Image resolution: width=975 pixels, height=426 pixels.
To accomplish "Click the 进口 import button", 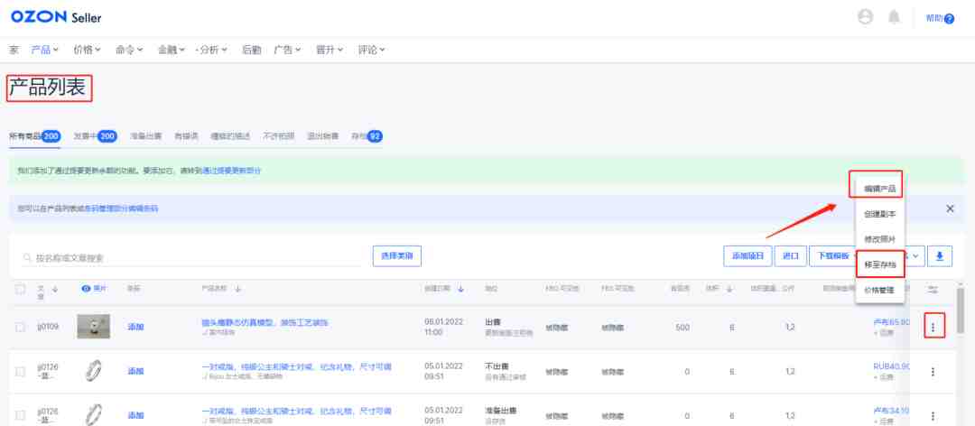I will click(790, 256).
